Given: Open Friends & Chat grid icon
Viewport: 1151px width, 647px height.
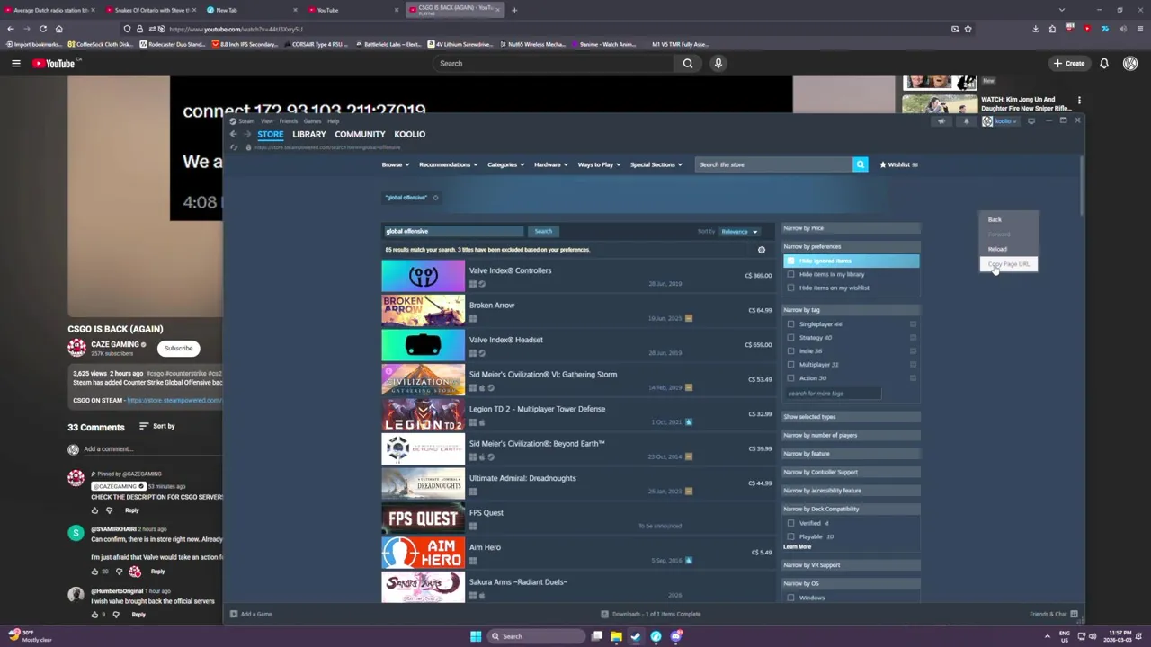Looking at the screenshot, I should (x=1074, y=614).
